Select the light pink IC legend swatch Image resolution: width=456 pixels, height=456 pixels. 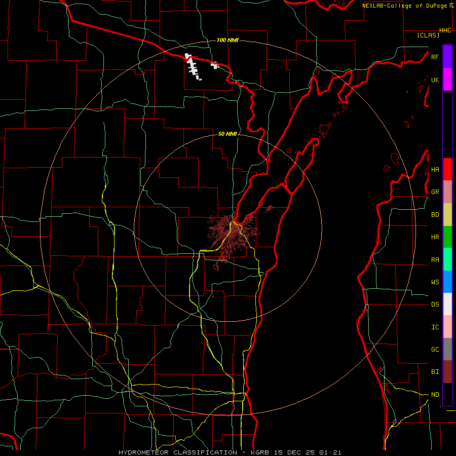tap(447, 327)
